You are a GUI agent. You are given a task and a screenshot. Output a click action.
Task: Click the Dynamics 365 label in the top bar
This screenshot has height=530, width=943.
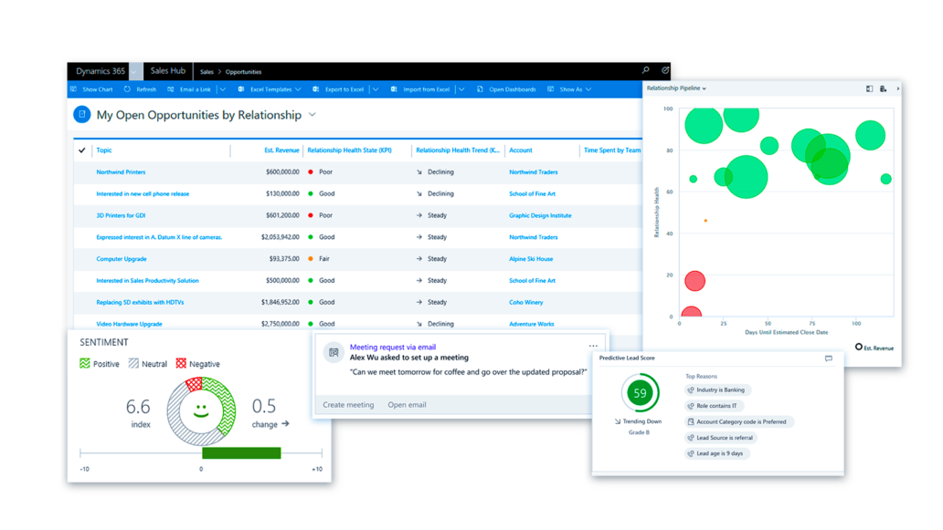[x=101, y=71]
